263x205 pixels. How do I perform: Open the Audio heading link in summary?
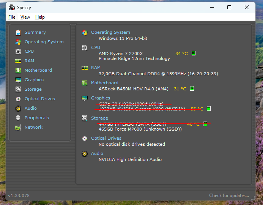[x=97, y=153]
